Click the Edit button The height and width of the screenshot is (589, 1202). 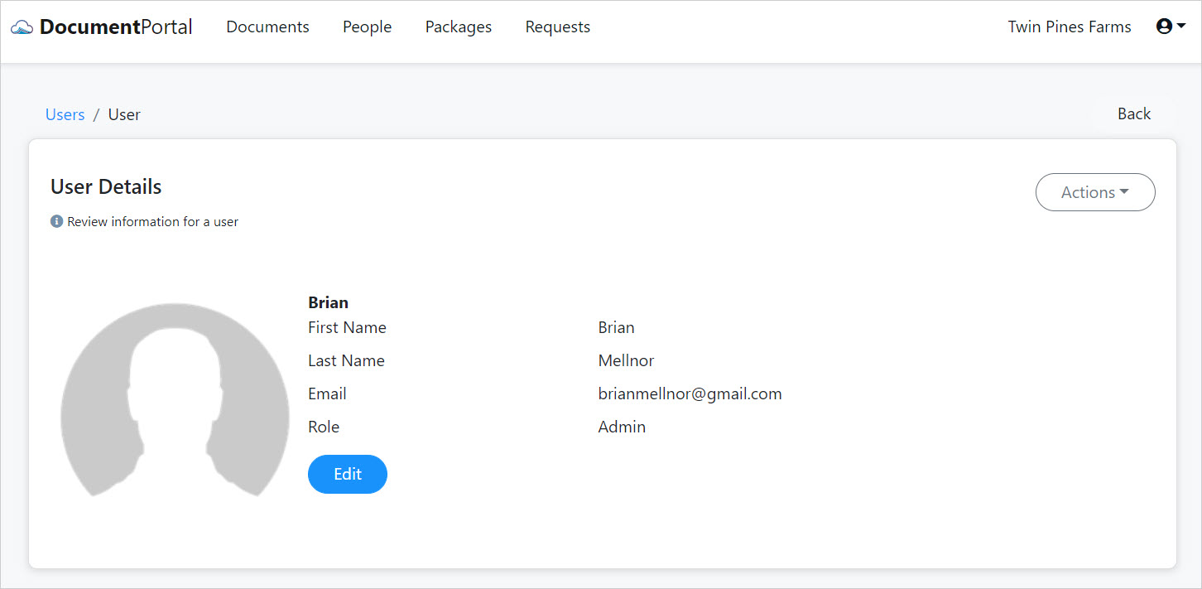(x=347, y=474)
